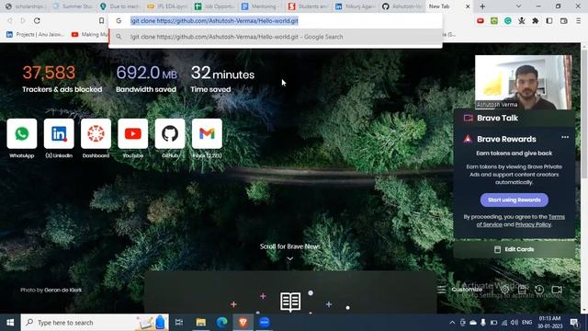588x331 pixels.
Task: Start Brave Talk from bottom camera icon
Action: (557, 290)
